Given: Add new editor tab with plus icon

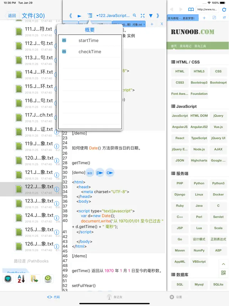Looking at the screenshot, I should coord(152,24).
